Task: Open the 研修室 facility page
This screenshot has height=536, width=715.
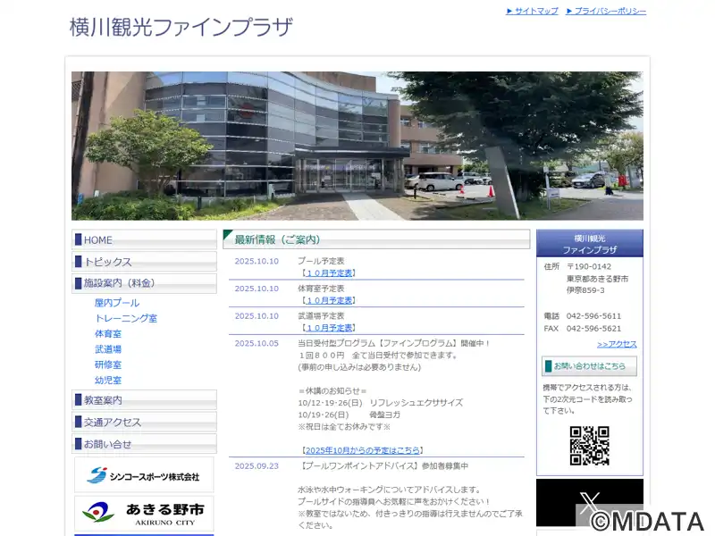Action: [x=108, y=364]
